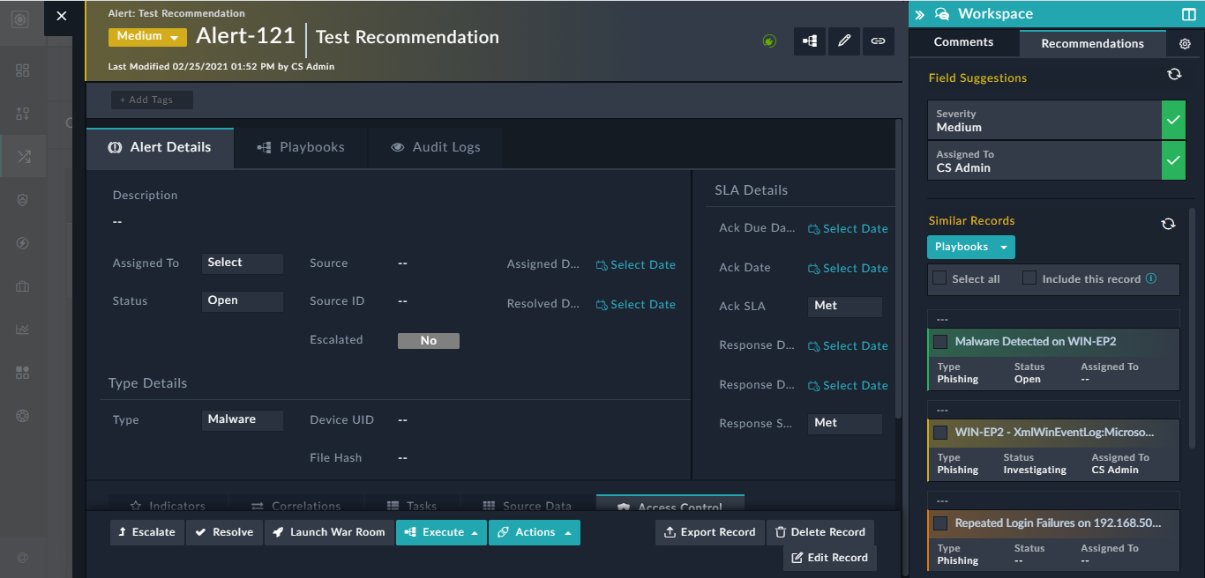
Task: Switch to the Audit Logs tab
Action: tap(436, 148)
